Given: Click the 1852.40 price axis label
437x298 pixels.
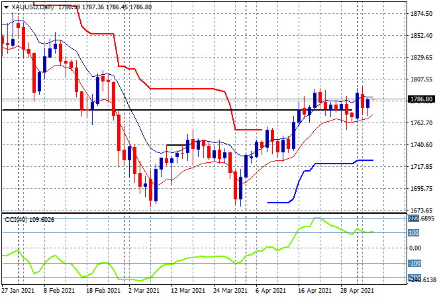Looking at the screenshot, I should click(x=422, y=35).
